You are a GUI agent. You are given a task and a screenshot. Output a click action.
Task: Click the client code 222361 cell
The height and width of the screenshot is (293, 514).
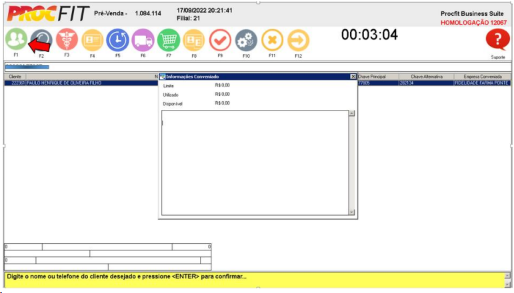(x=15, y=83)
